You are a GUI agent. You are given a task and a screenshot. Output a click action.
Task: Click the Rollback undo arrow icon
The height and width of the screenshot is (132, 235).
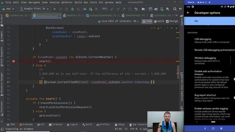click(136, 9)
